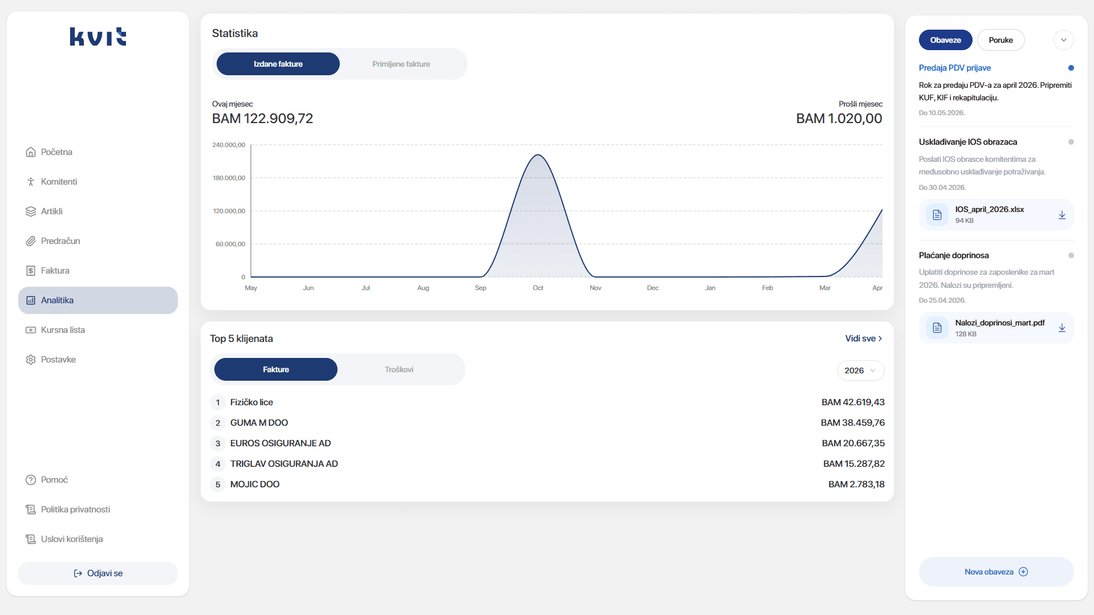Click the Uslovi korištenja scroll icon
This screenshot has height=615, width=1094.
[x=31, y=539]
